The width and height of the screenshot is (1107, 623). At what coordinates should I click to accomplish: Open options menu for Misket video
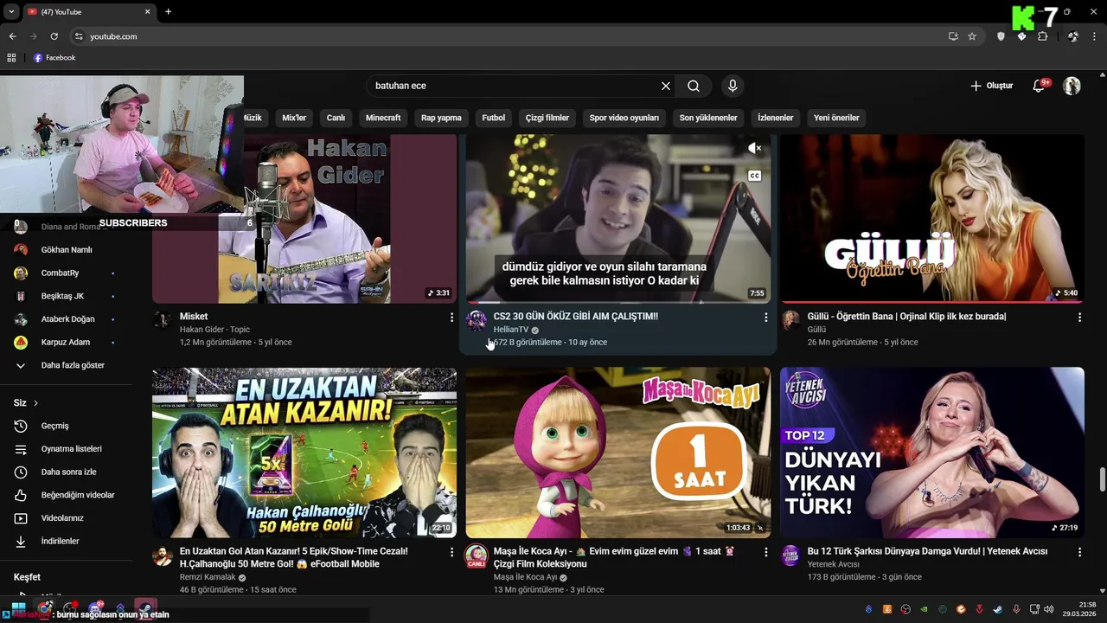point(451,318)
